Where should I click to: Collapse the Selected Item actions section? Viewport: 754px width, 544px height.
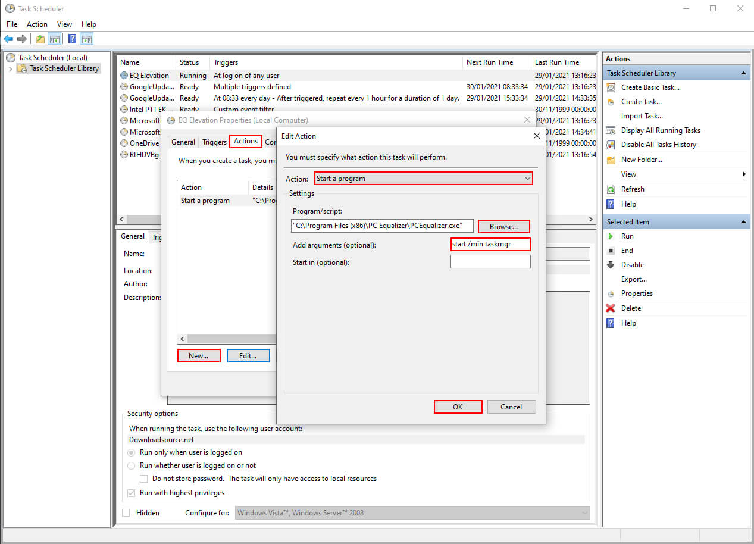point(743,222)
